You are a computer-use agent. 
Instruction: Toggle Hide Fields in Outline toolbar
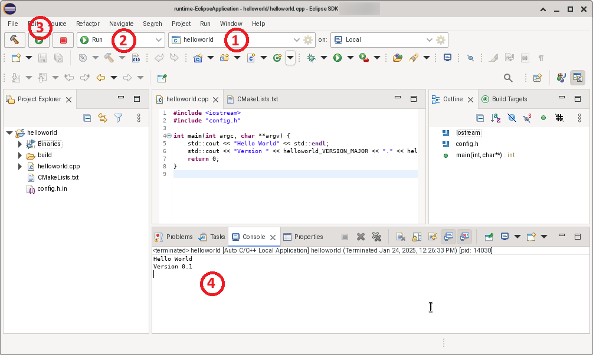512,118
